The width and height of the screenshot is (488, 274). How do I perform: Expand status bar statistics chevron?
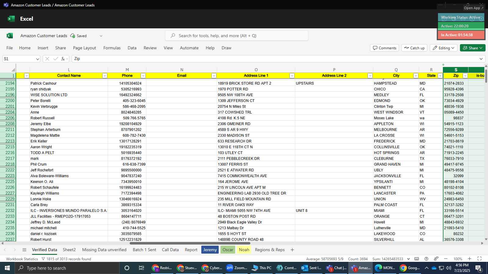click(408, 259)
